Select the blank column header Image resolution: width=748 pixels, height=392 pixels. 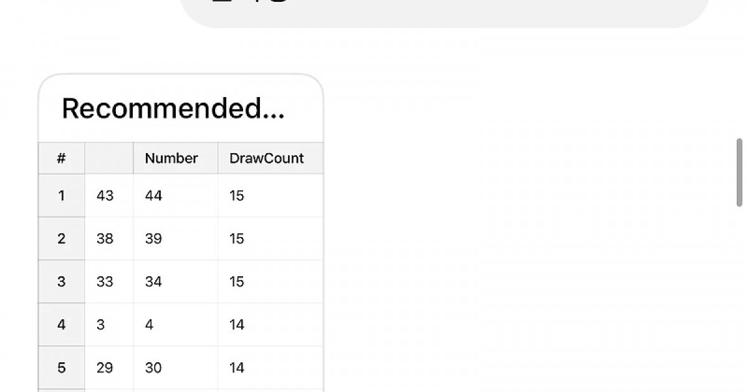click(x=109, y=158)
